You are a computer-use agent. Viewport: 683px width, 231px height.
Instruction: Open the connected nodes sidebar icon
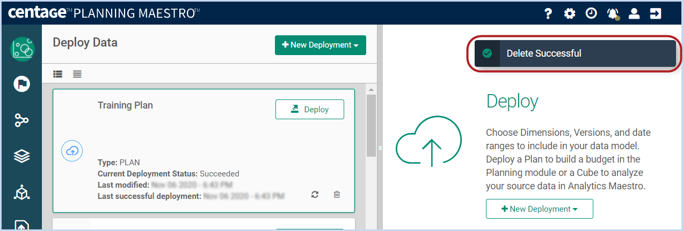pyautogui.click(x=21, y=120)
